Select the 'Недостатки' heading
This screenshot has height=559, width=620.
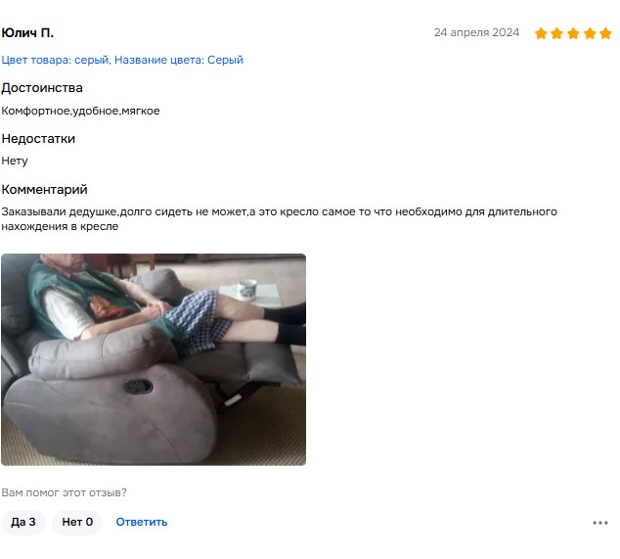coord(38,139)
